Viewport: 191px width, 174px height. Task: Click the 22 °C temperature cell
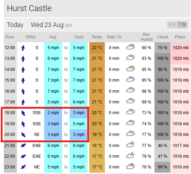click(97, 48)
